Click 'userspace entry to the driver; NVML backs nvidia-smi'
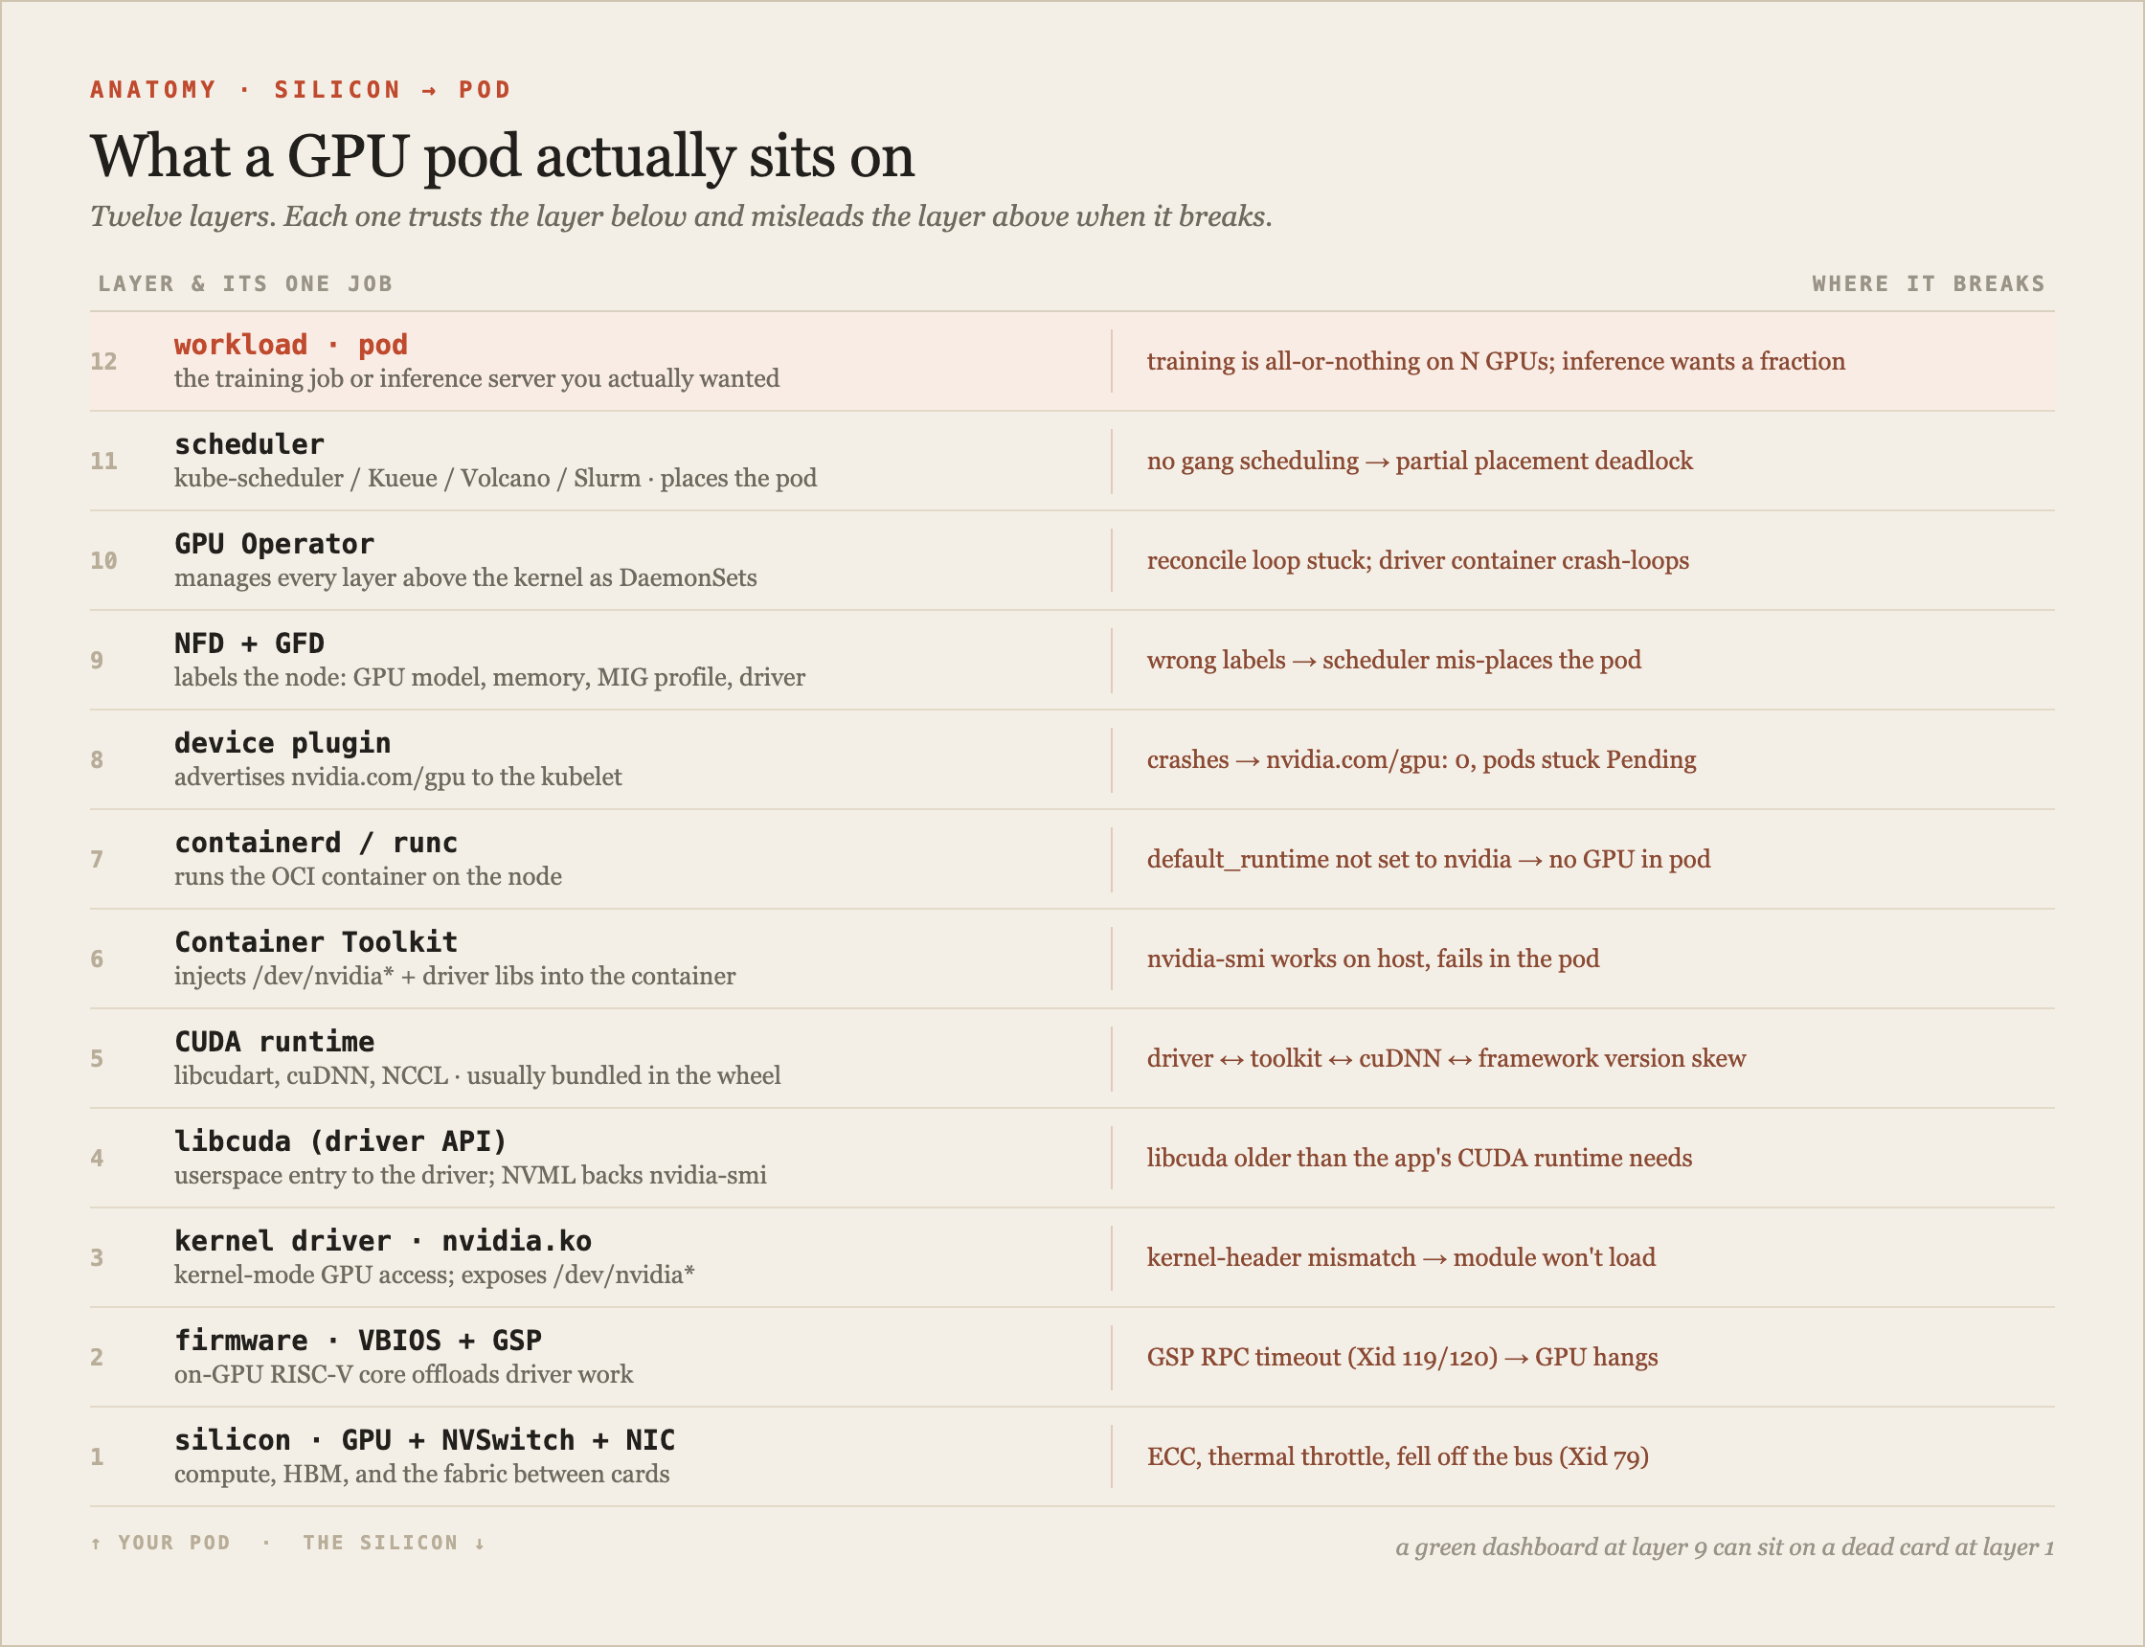Screen dimensions: 2145x1647 tap(470, 1175)
